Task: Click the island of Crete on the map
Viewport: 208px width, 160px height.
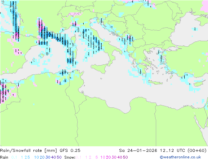Action: point(155,82)
